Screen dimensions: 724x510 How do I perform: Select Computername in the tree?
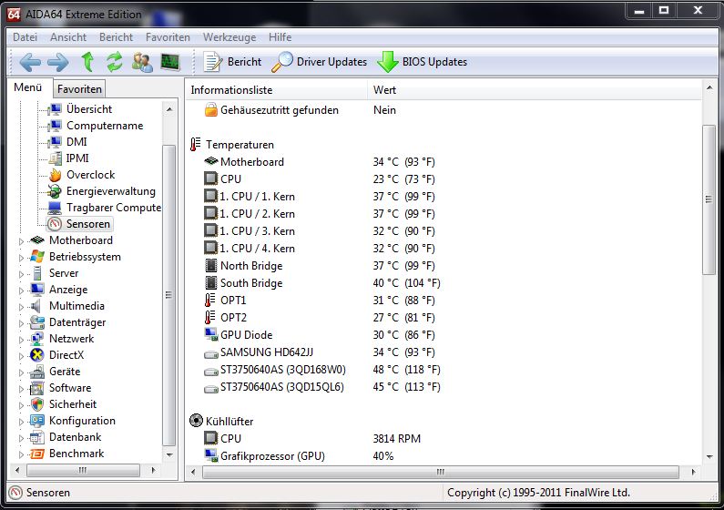105,126
